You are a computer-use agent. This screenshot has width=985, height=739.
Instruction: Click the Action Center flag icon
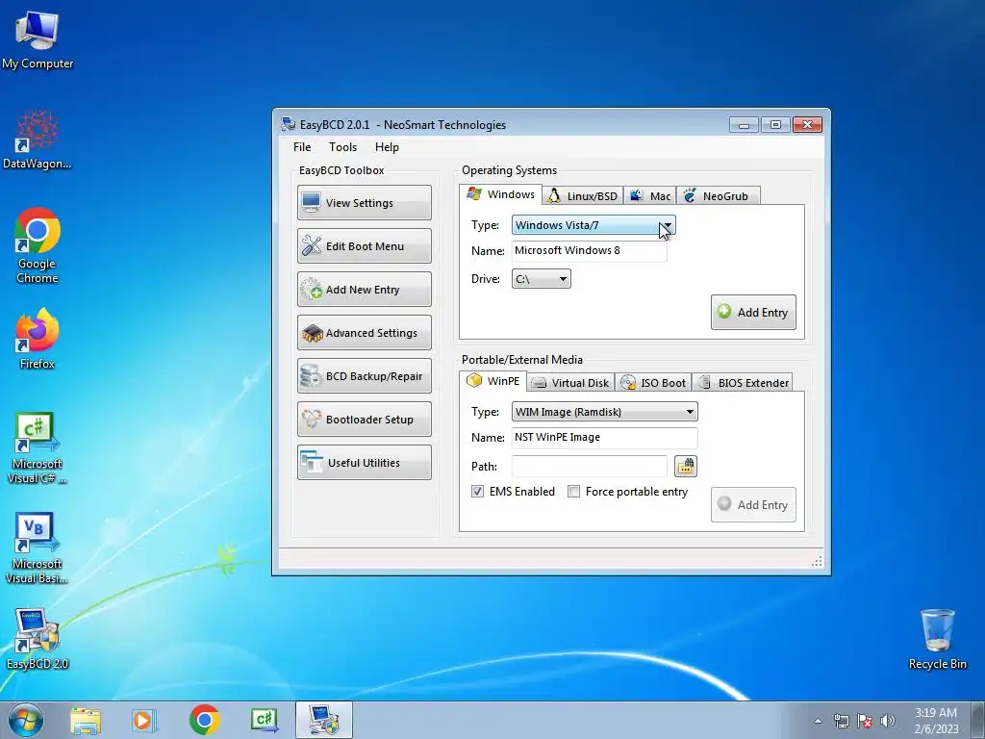coord(865,721)
